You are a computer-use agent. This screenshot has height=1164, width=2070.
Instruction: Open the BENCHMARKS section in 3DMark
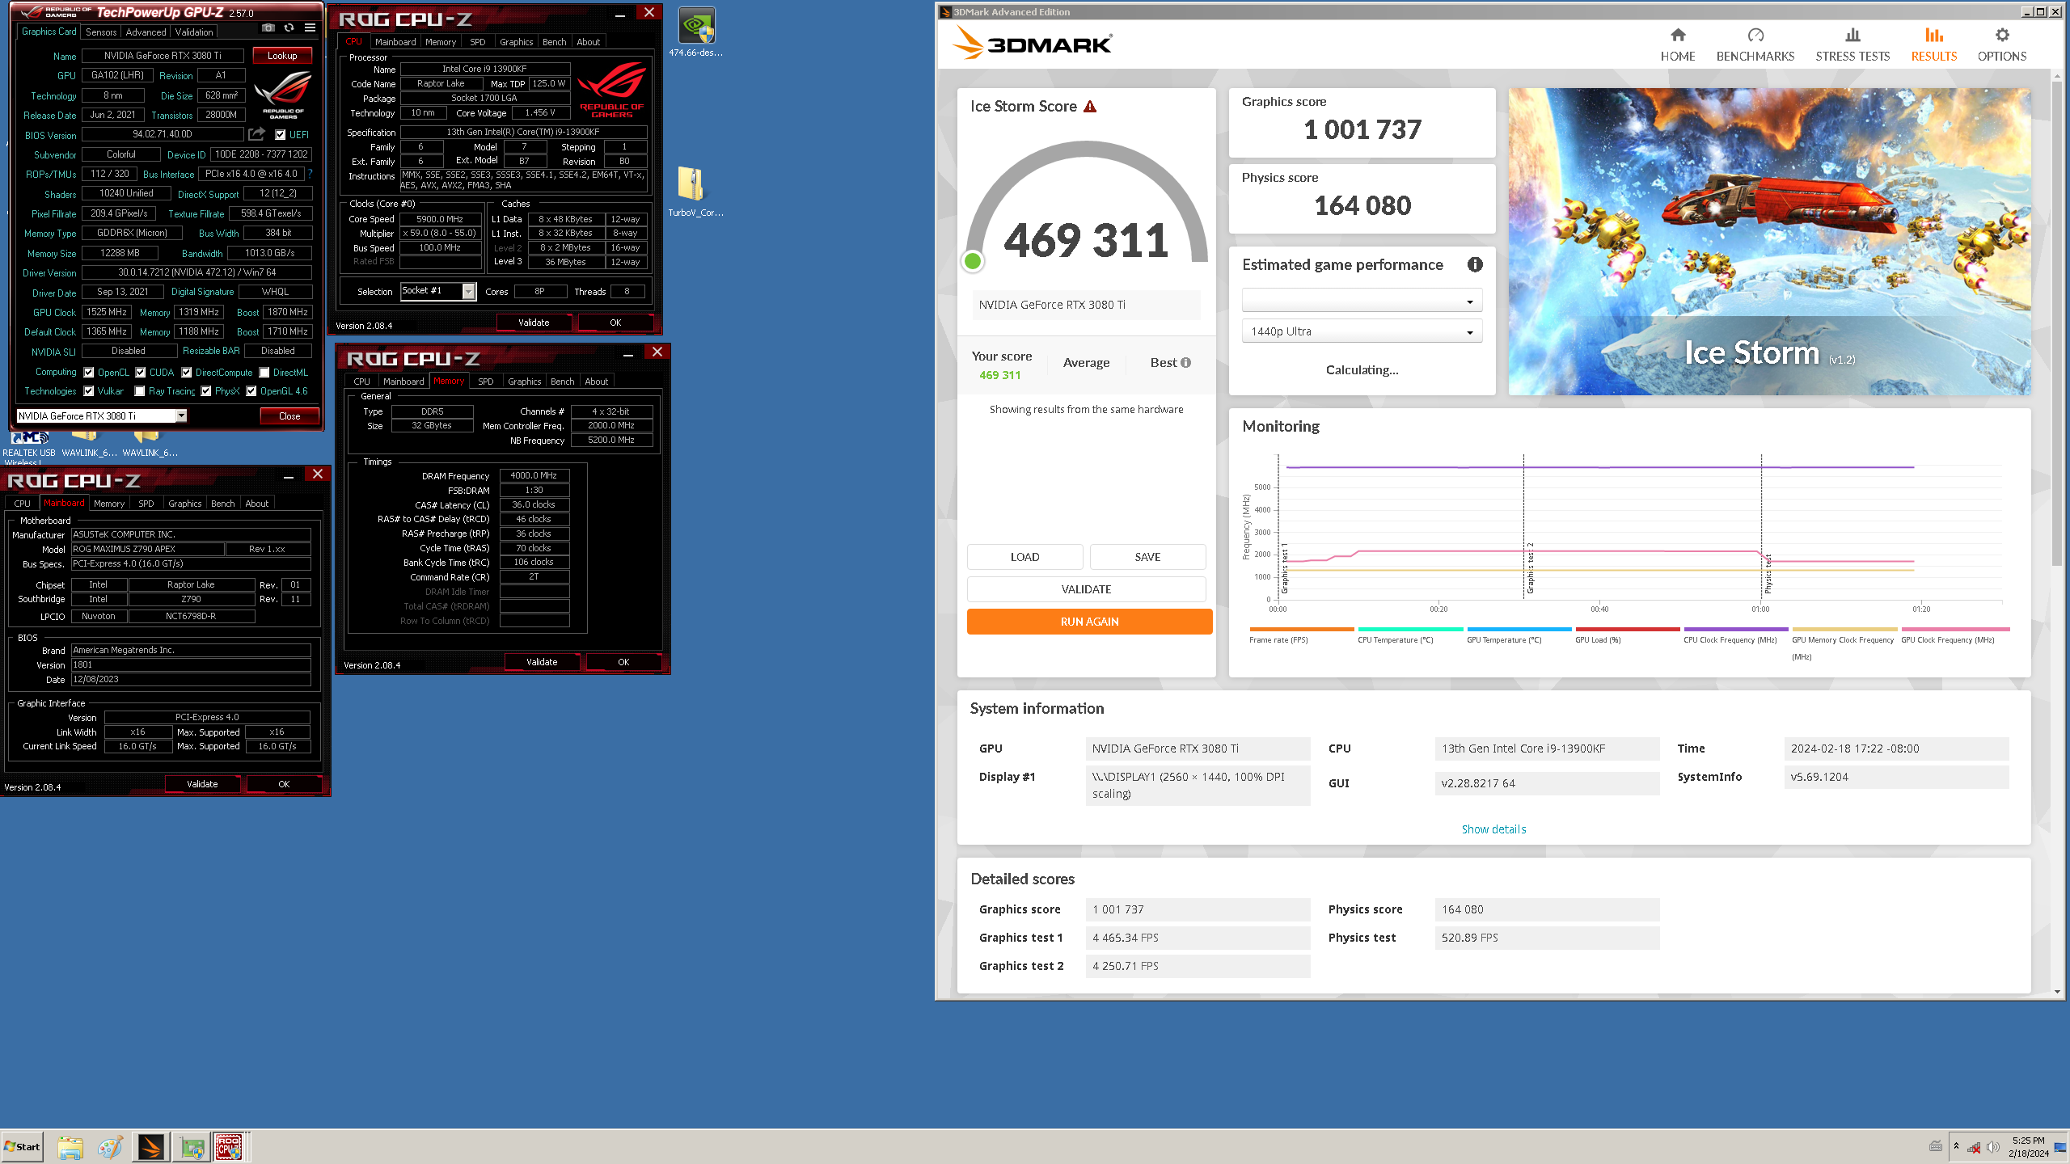(1755, 44)
